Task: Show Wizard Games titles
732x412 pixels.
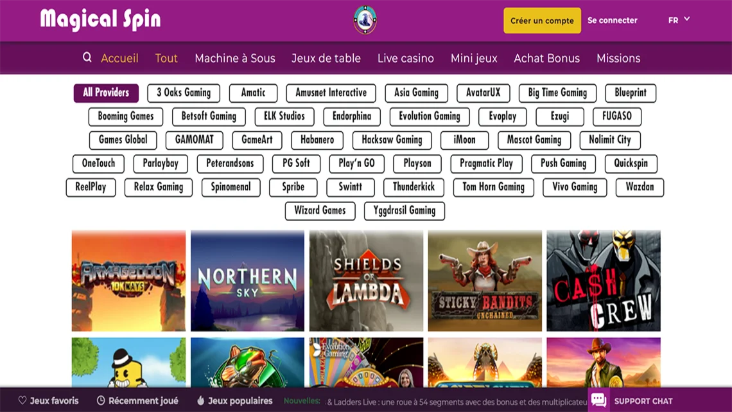Action: click(320, 211)
